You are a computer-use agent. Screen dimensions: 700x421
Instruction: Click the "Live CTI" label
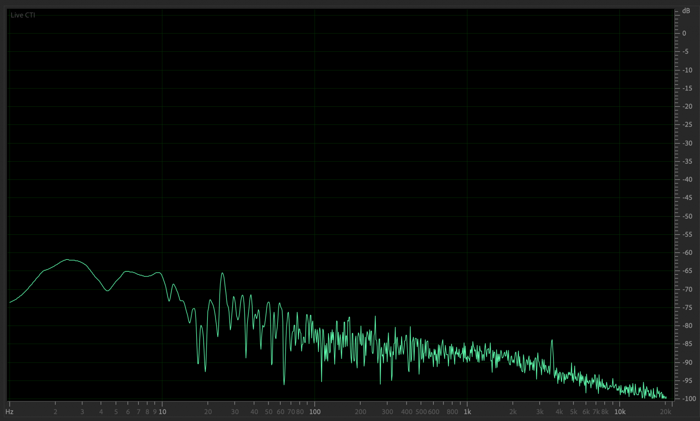(x=23, y=15)
